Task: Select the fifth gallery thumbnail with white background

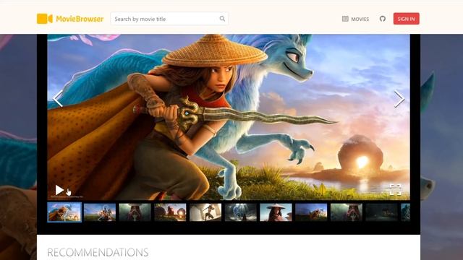Action: [205, 212]
